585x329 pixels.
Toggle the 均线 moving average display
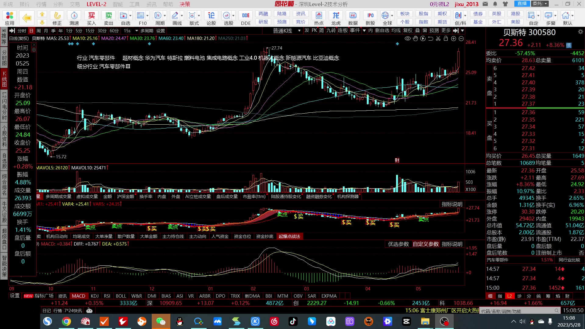point(396,30)
